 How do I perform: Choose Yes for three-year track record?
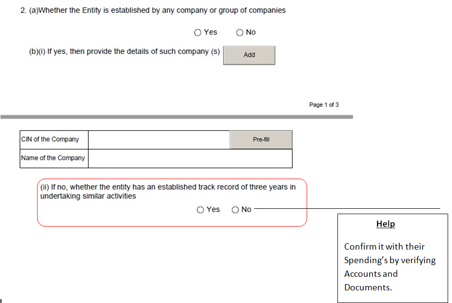click(x=201, y=210)
